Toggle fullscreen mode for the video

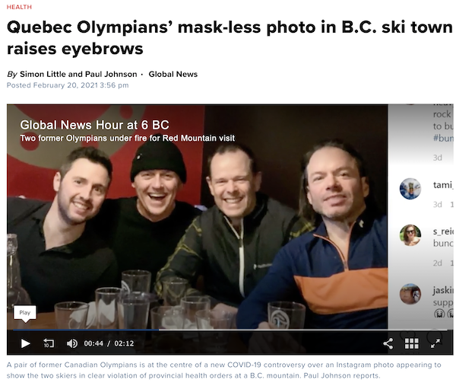(435, 344)
